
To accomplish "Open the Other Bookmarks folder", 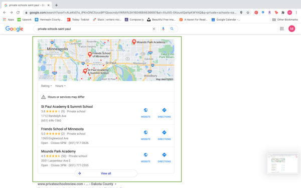I will coord(285,20).
